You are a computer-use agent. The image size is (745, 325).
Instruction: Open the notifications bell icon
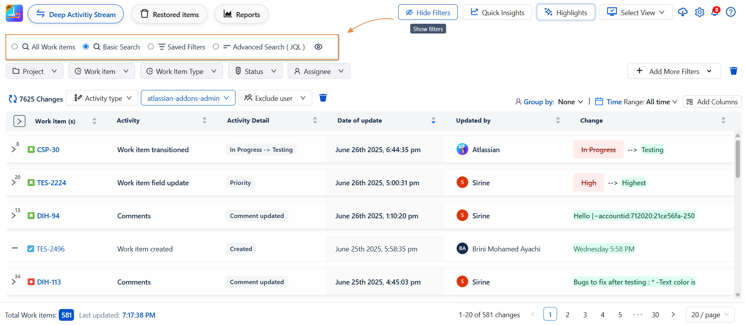(x=715, y=12)
